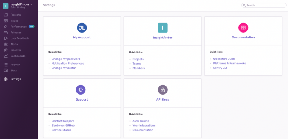Screen dimensions: 288x139
Task: Open Stats in the sidebar menu
Action: click(x=14, y=70)
